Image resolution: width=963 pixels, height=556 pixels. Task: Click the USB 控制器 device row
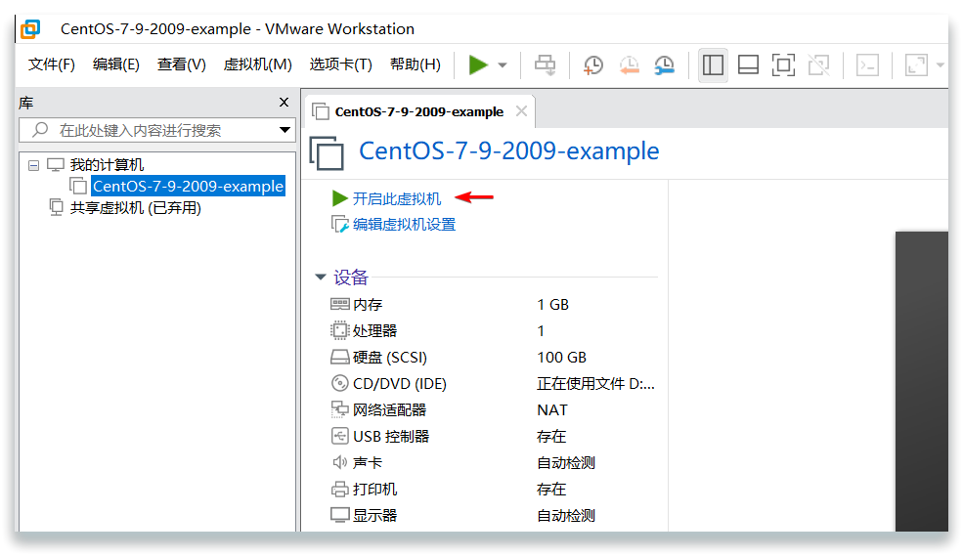coord(493,437)
